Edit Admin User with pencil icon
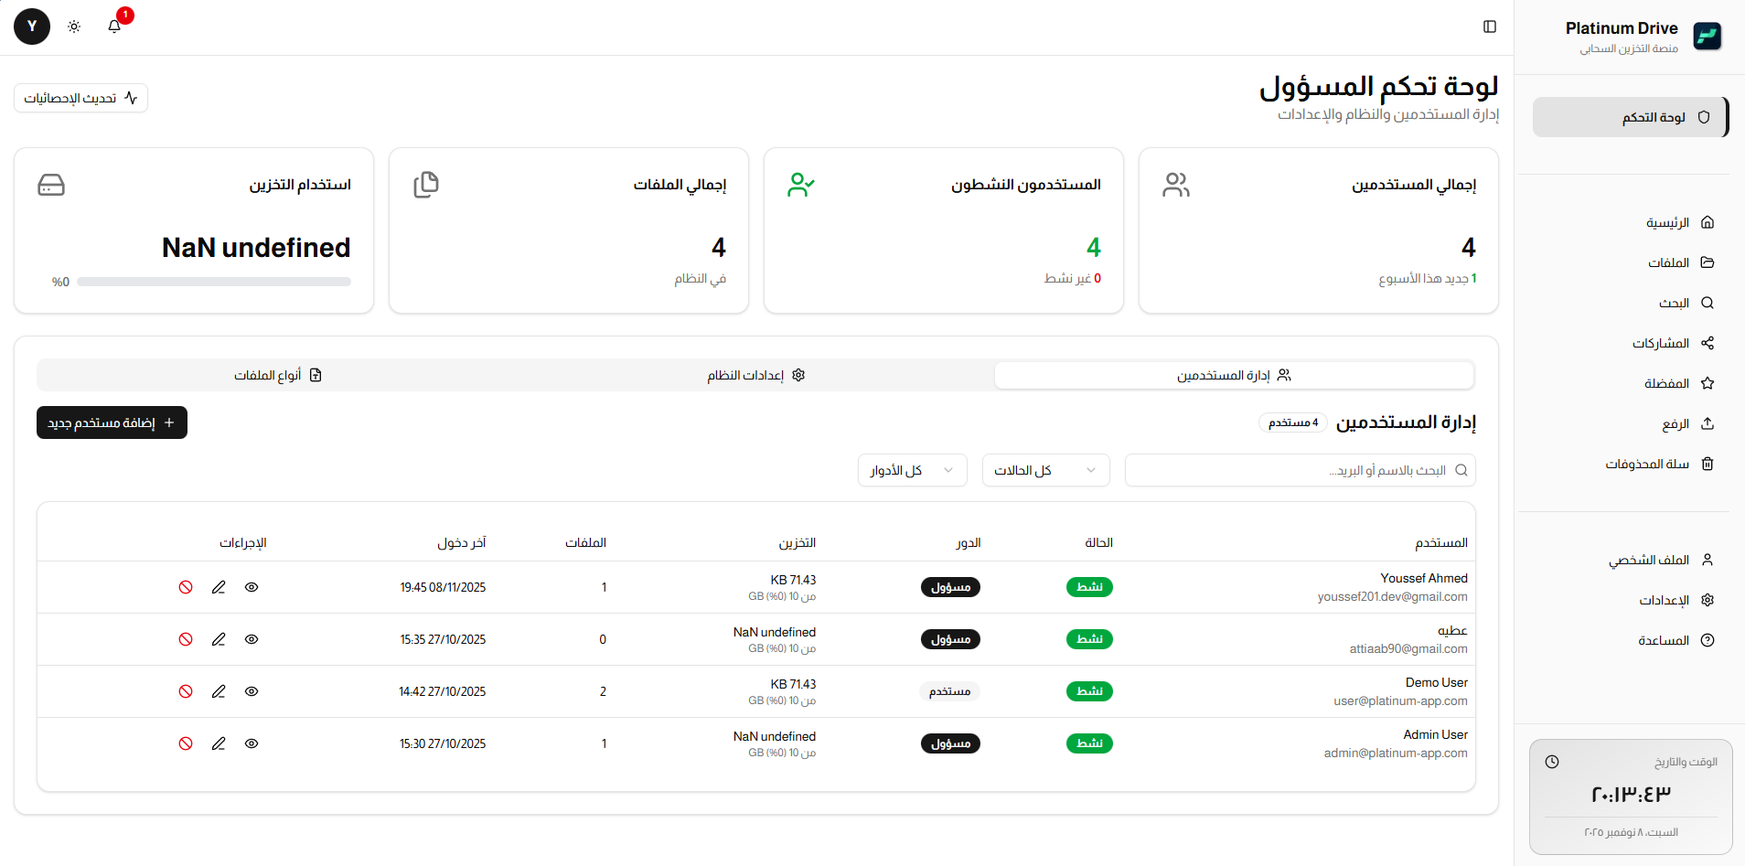The width and height of the screenshot is (1745, 866). pos(219,743)
